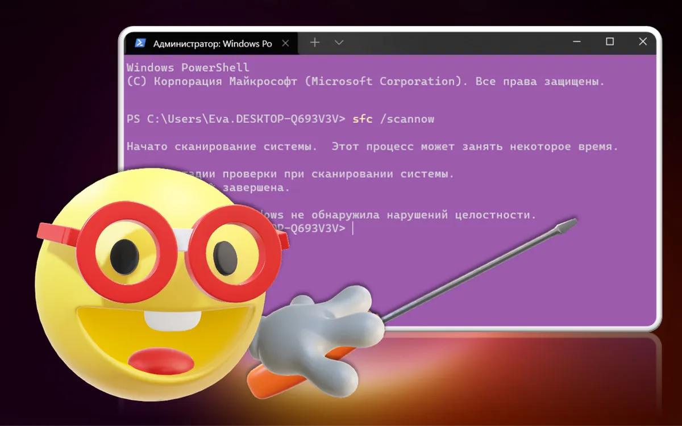Click the prompt path preceding the sfc command
This screenshot has height=426, width=682.
[x=236, y=119]
